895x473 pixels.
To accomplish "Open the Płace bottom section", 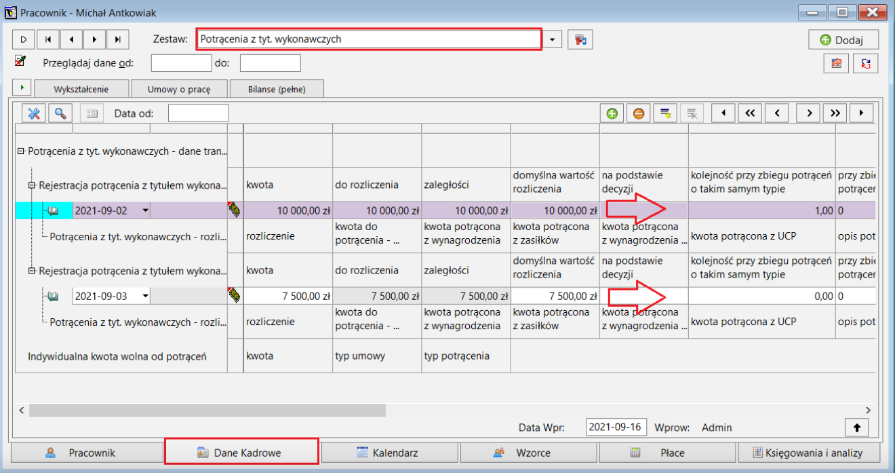I will pos(666,453).
